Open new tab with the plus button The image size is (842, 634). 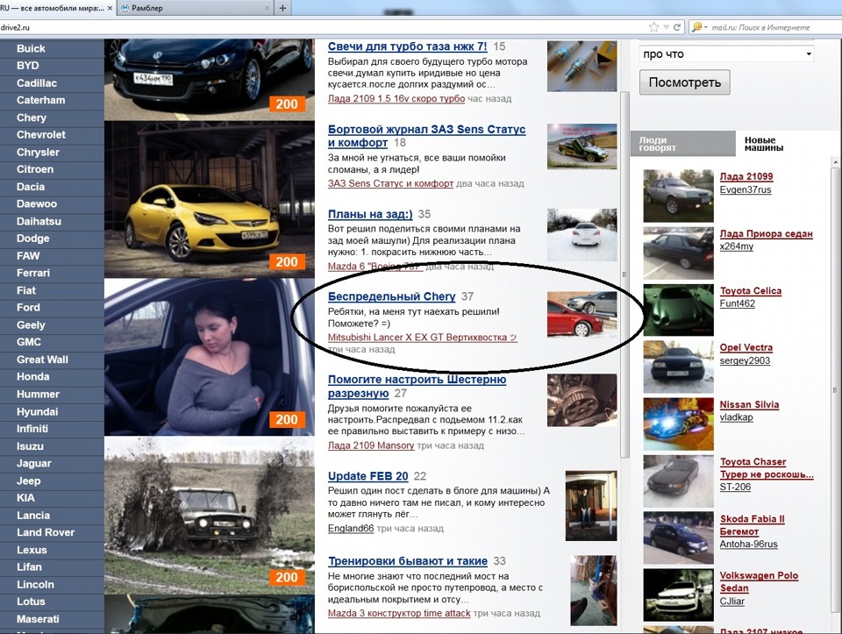[282, 8]
